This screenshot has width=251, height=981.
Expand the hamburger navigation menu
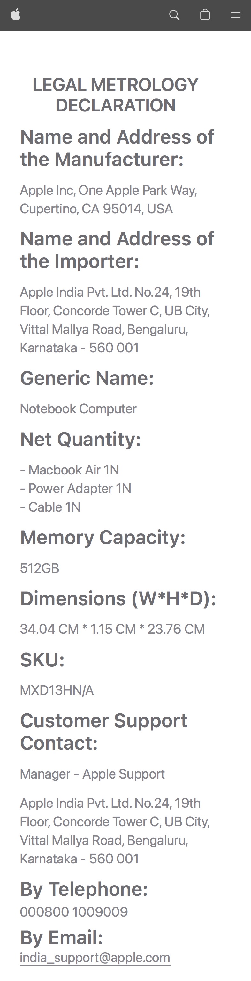pos(236,15)
